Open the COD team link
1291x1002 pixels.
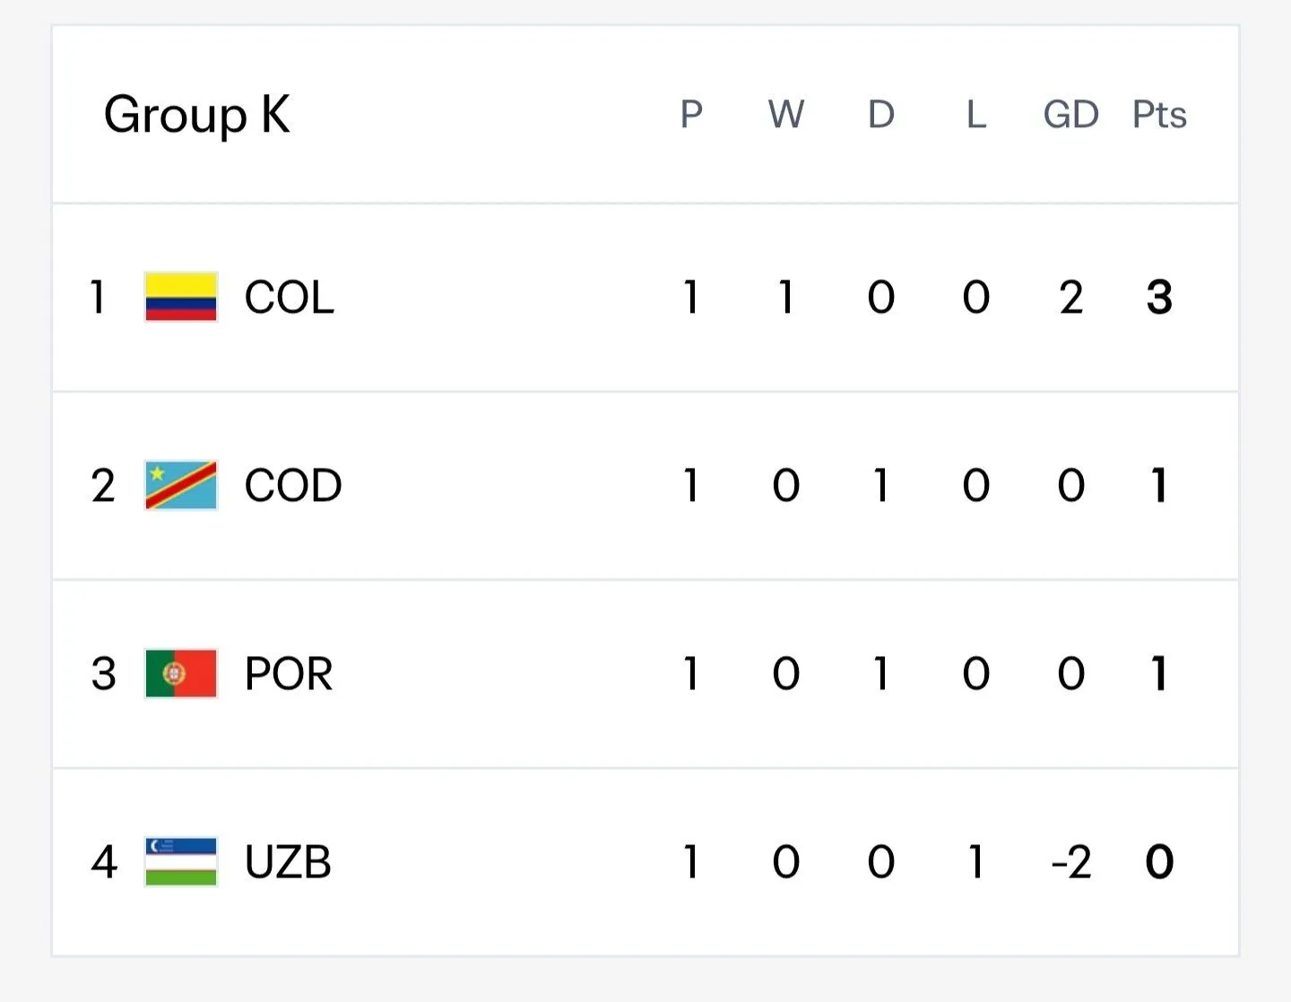click(293, 486)
